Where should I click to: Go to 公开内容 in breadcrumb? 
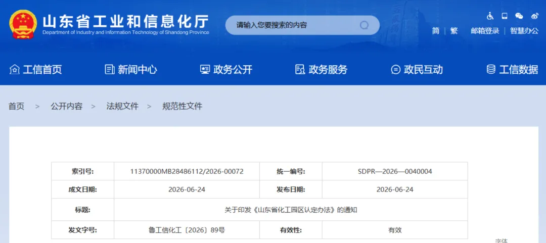(x=67, y=106)
